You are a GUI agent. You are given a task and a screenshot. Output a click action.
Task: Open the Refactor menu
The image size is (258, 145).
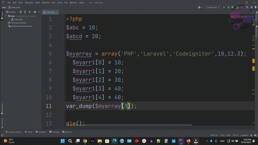tap(46, 3)
